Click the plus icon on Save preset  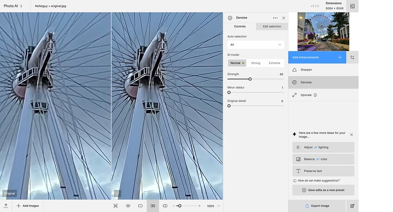pyautogui.click(x=304, y=190)
